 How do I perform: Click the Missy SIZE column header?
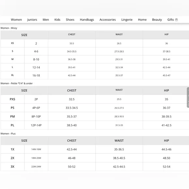pyautogui.click(x=24, y=35)
